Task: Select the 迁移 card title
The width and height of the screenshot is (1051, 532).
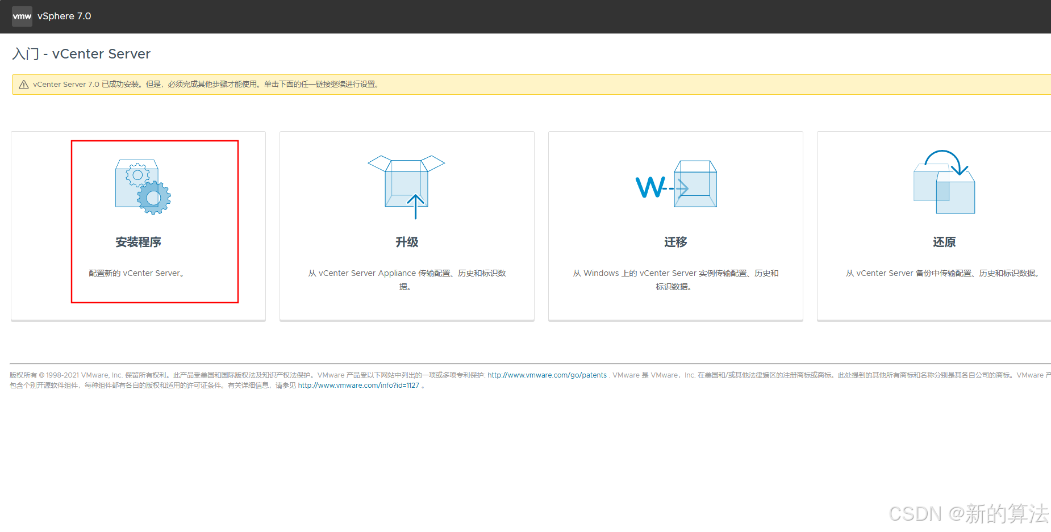Action: pyautogui.click(x=675, y=242)
